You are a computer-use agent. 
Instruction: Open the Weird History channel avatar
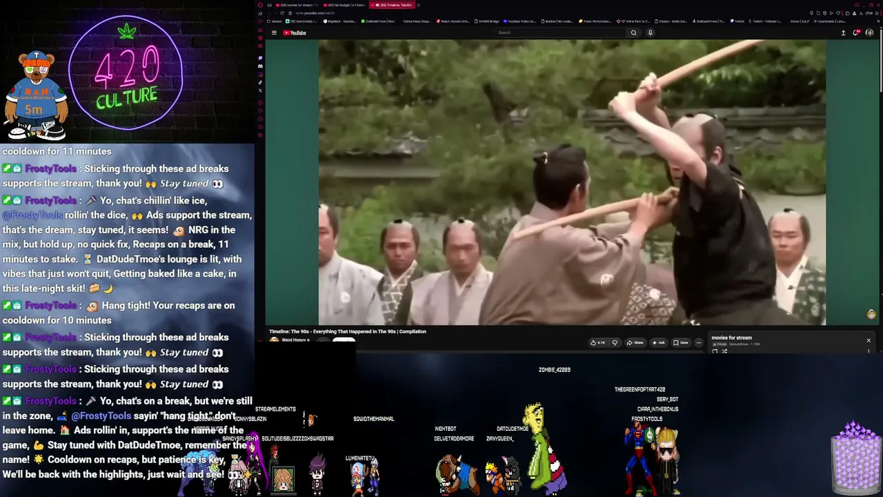pos(274,340)
